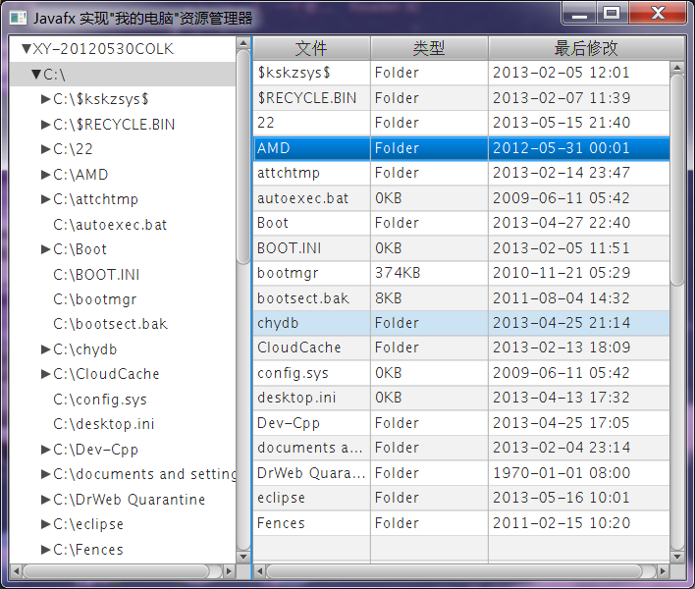Expand the C:\22 tree folder
695x589 pixels.
pyautogui.click(x=46, y=149)
